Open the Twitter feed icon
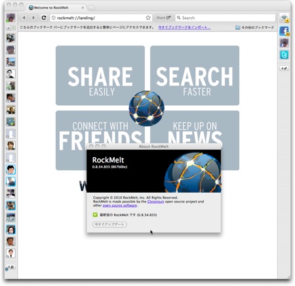Image resolution: width=295 pixels, height=286 pixels. [285, 55]
